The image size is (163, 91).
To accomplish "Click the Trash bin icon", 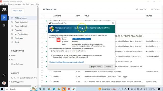I will click(12, 42).
